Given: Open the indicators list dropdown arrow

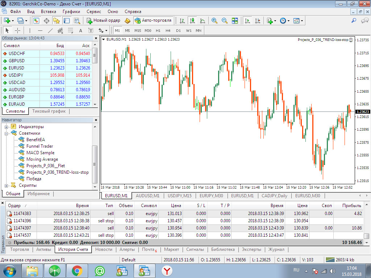Looking at the screenshot, I should (x=275, y=21).
